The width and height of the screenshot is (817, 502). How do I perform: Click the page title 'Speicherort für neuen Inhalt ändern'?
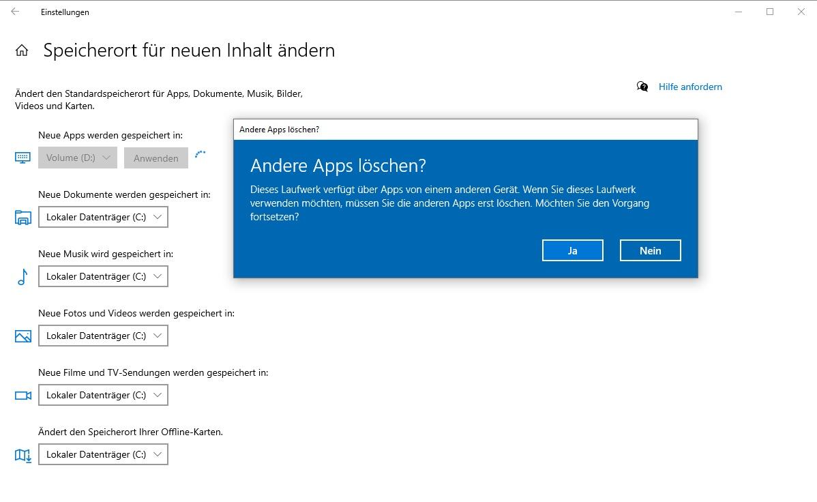(x=189, y=50)
